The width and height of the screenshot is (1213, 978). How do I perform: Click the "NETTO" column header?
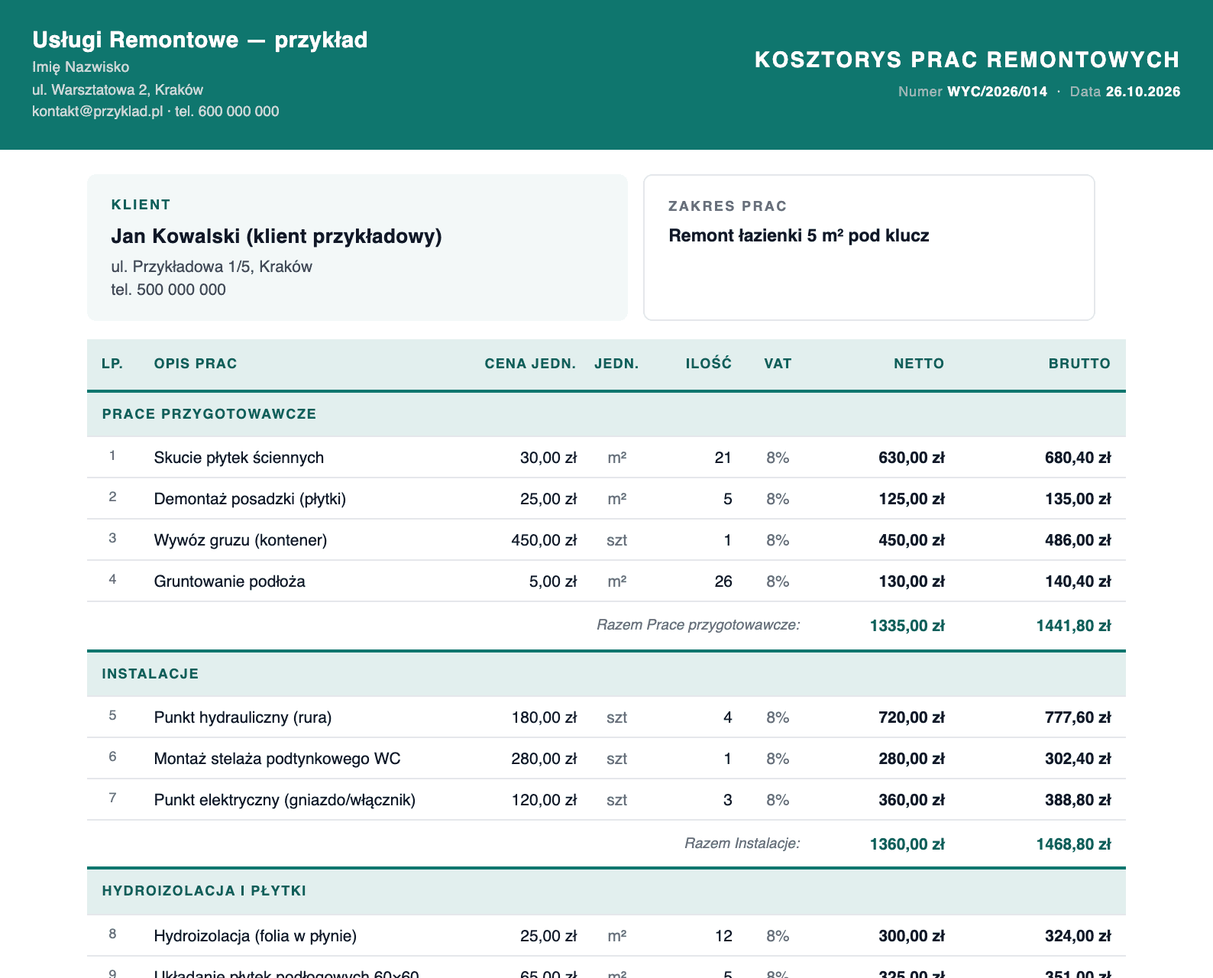pyautogui.click(x=919, y=364)
